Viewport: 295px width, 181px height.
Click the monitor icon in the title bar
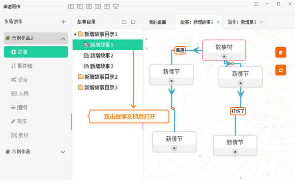pyautogui.click(x=116, y=6)
